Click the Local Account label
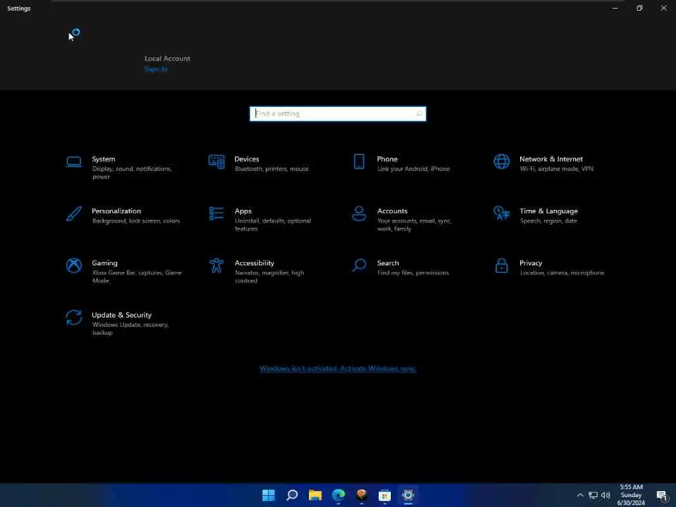 pos(167,59)
